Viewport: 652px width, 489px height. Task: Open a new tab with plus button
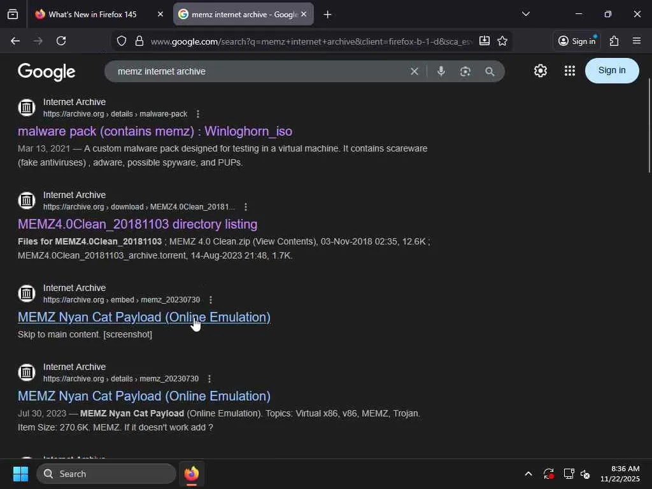(328, 15)
